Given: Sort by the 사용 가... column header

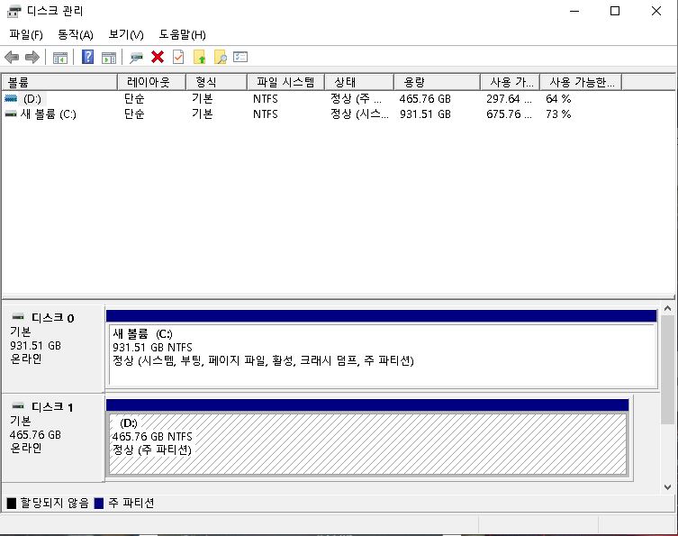Looking at the screenshot, I should (x=511, y=82).
